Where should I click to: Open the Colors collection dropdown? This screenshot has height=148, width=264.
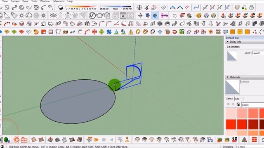point(252,105)
